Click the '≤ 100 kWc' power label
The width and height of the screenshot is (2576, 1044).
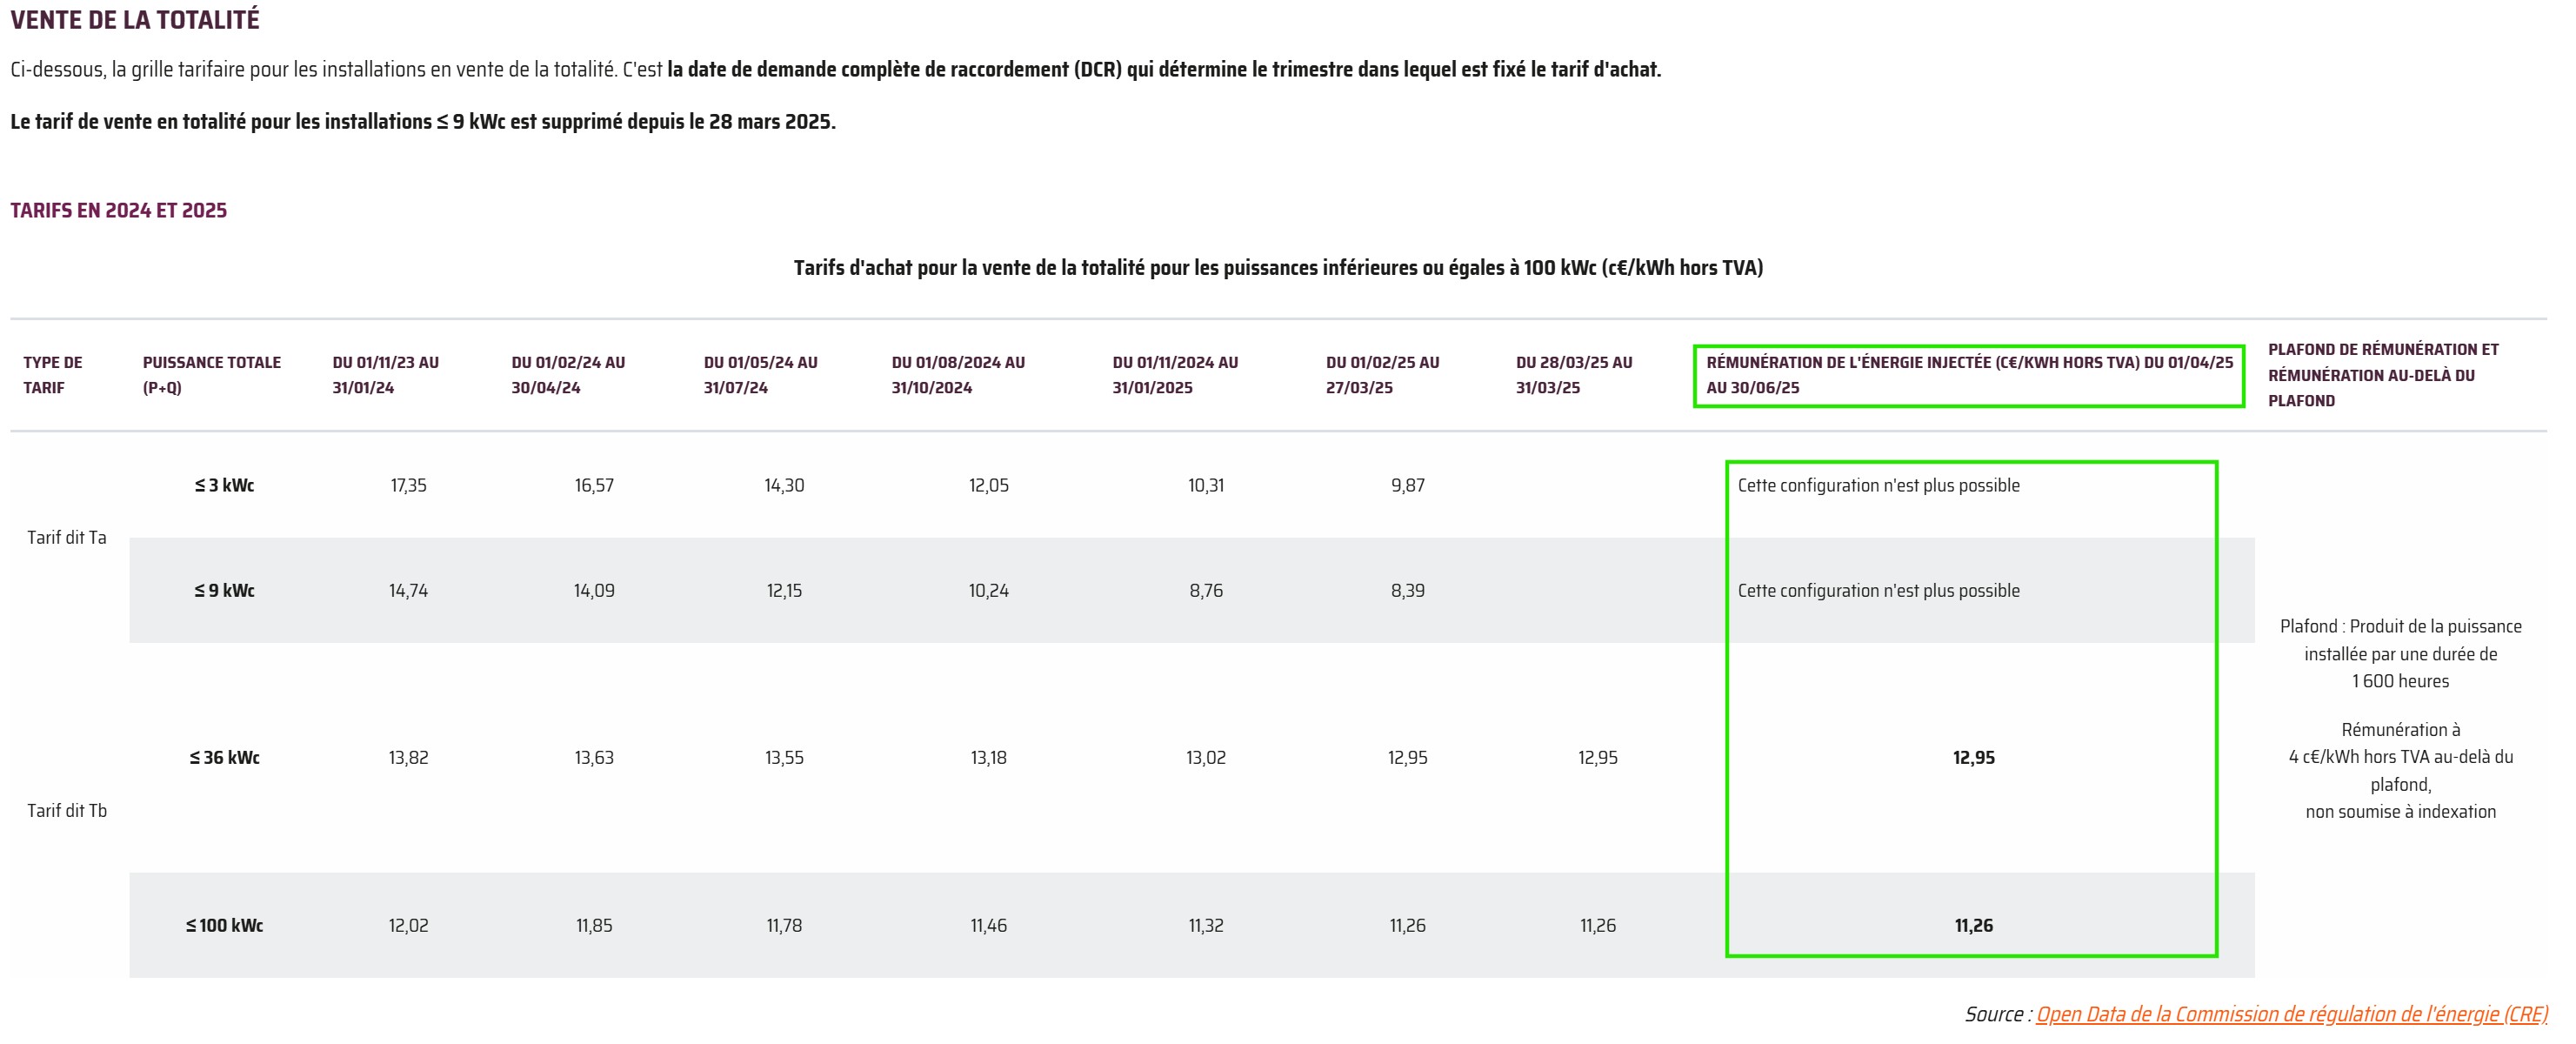[x=224, y=926]
